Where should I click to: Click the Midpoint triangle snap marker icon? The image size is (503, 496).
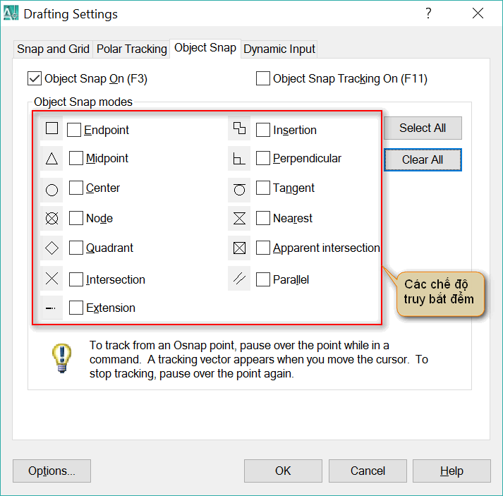(x=51, y=159)
